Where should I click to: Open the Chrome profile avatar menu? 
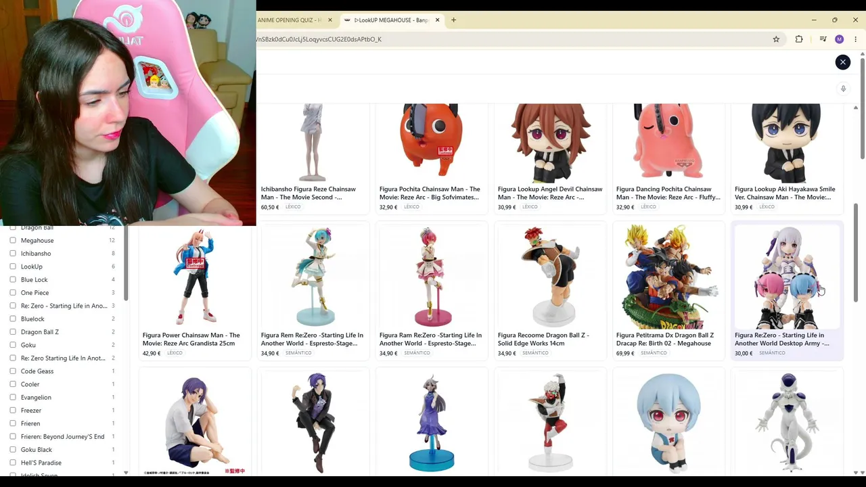pos(840,39)
